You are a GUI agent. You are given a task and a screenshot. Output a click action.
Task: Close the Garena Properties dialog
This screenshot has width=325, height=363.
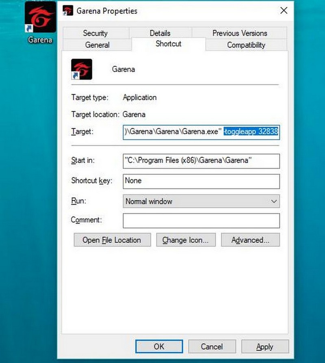[284, 11]
